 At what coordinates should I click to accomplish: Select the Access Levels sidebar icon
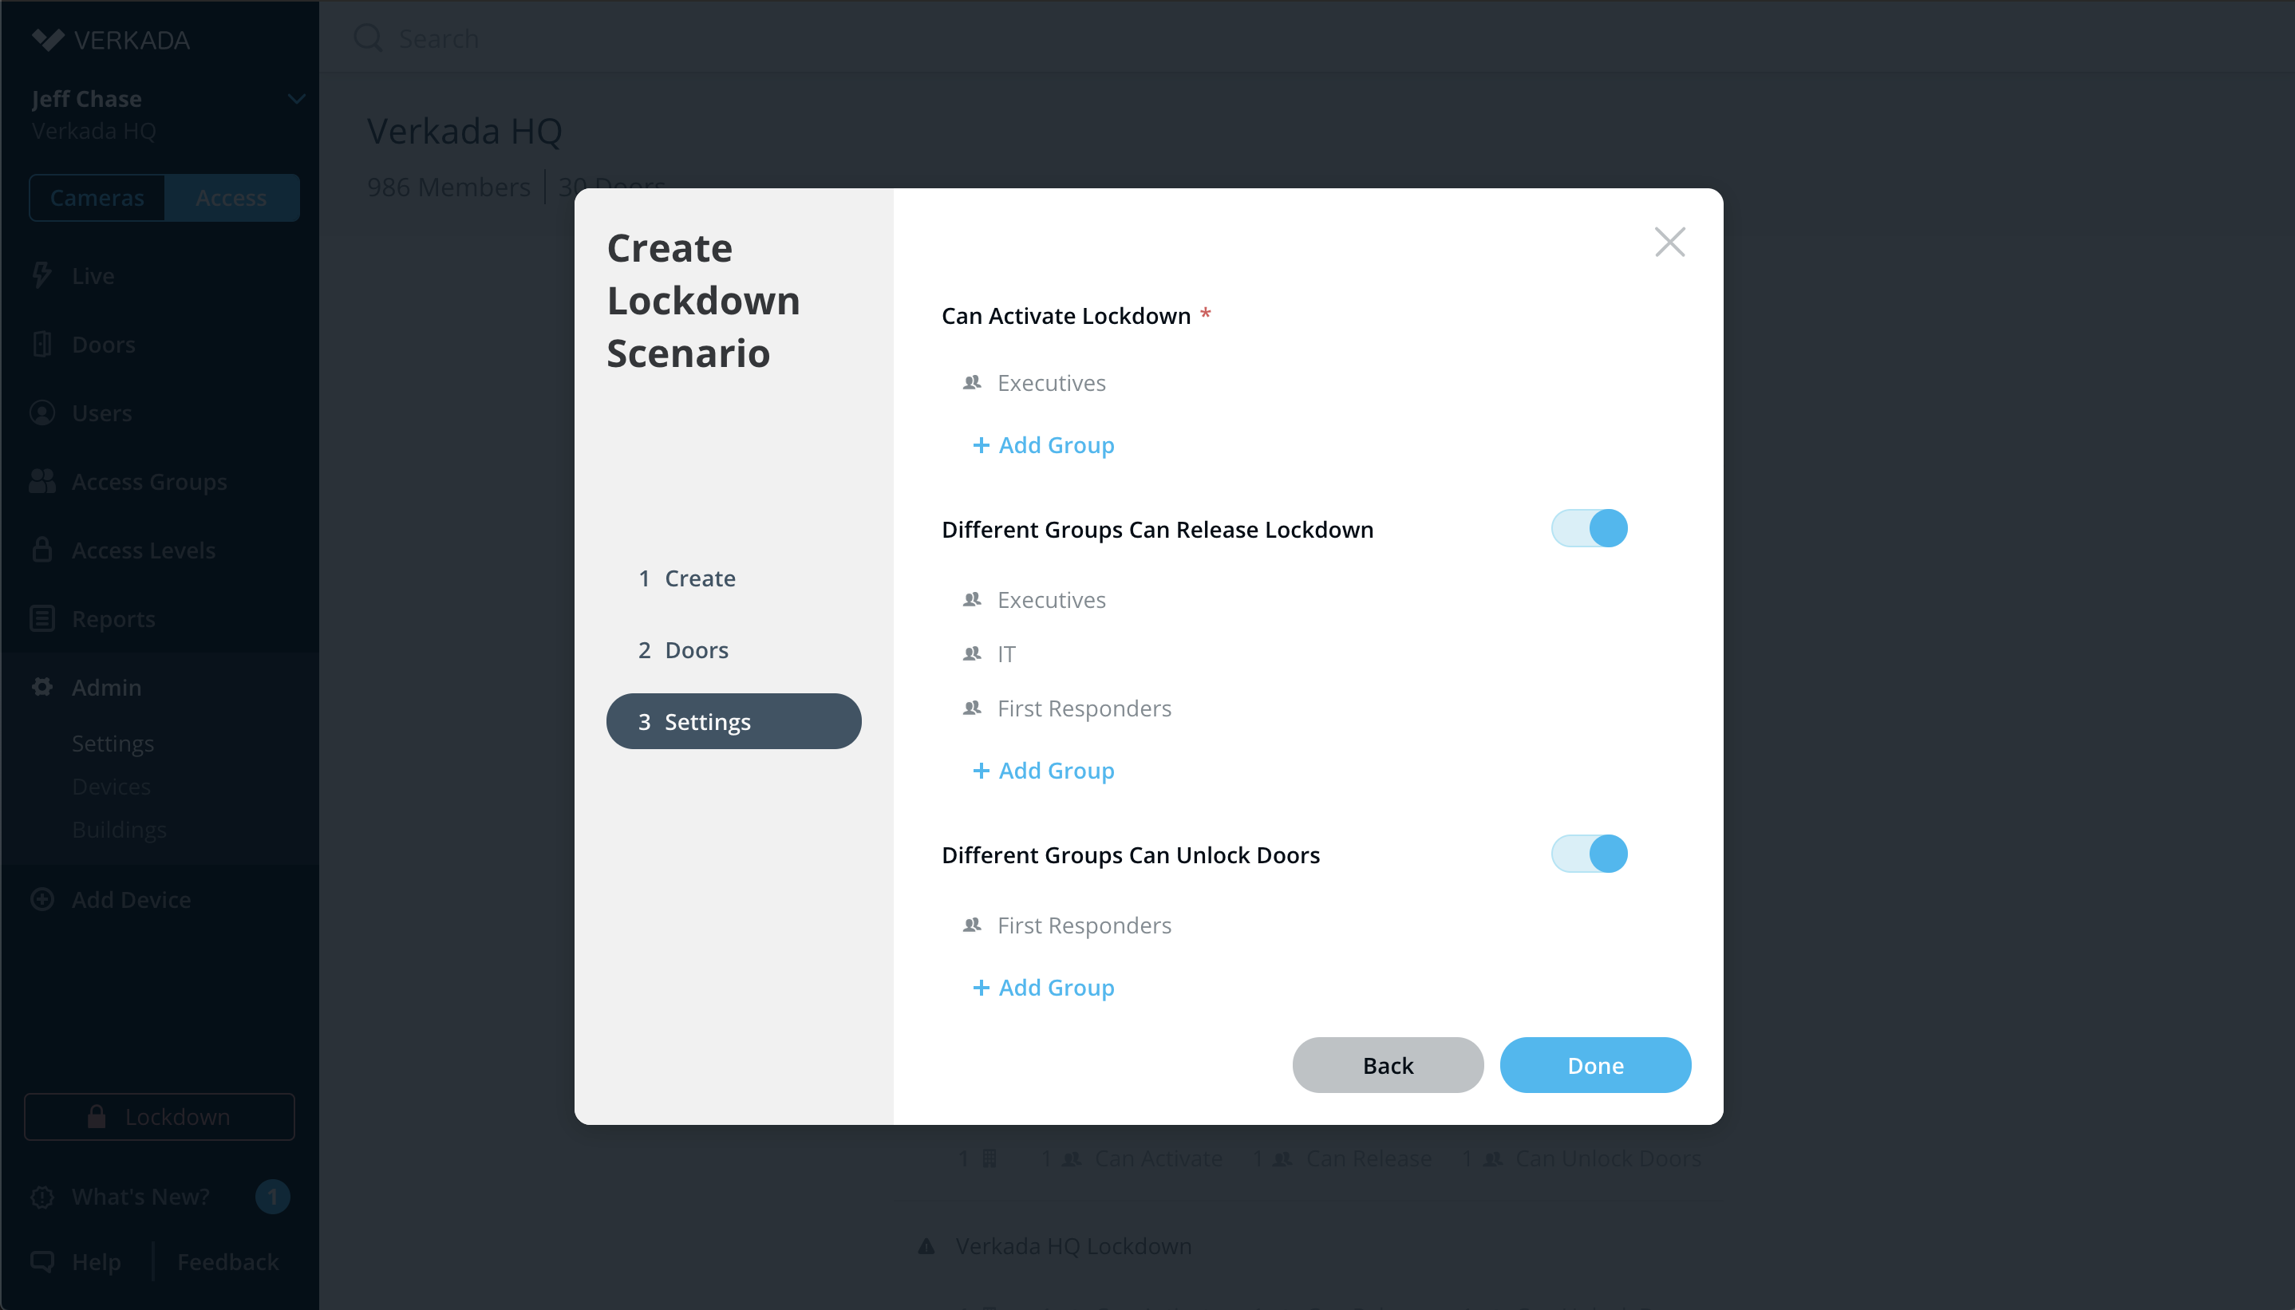[42, 550]
